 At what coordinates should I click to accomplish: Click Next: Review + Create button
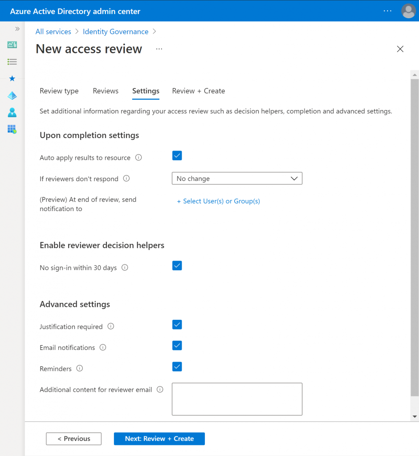point(159,439)
